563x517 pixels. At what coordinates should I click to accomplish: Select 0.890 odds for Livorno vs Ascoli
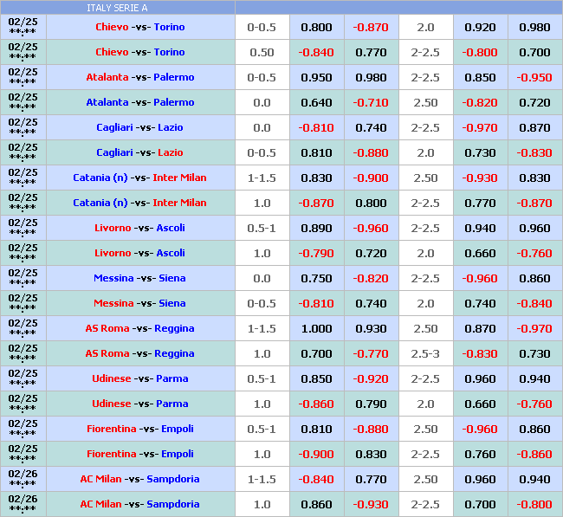coord(316,228)
